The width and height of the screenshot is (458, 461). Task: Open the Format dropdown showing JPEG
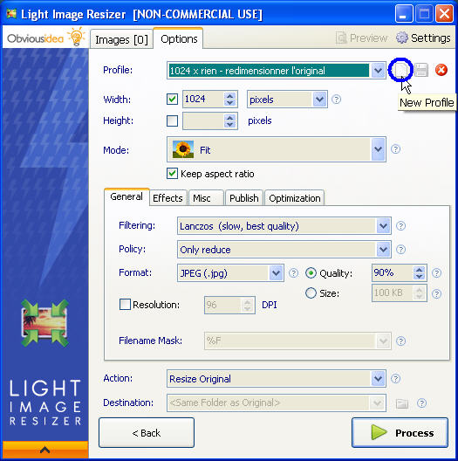pos(276,273)
